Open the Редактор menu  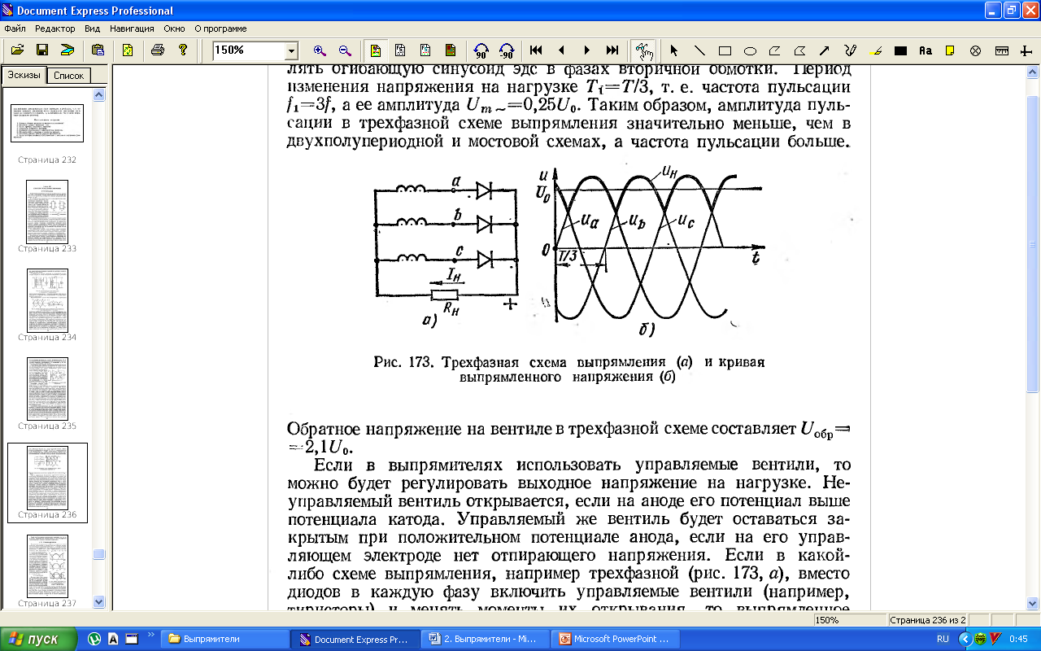(55, 28)
